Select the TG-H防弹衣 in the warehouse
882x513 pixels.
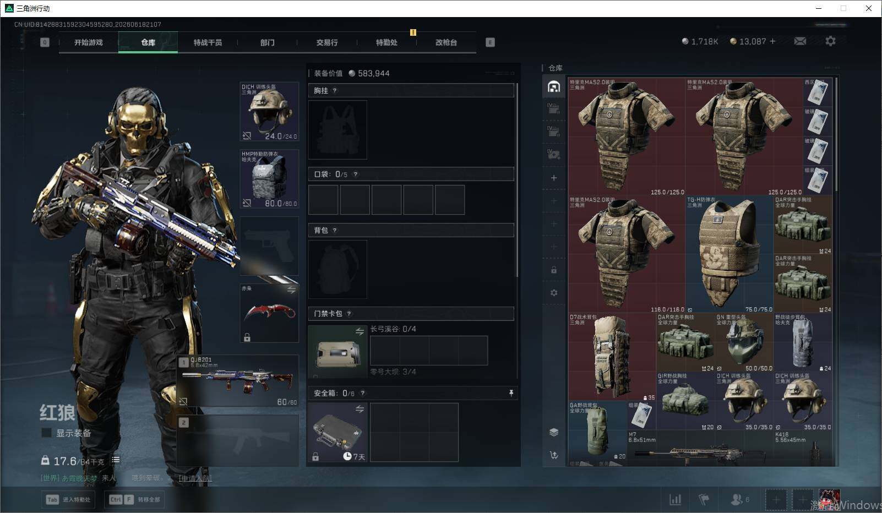coord(729,254)
